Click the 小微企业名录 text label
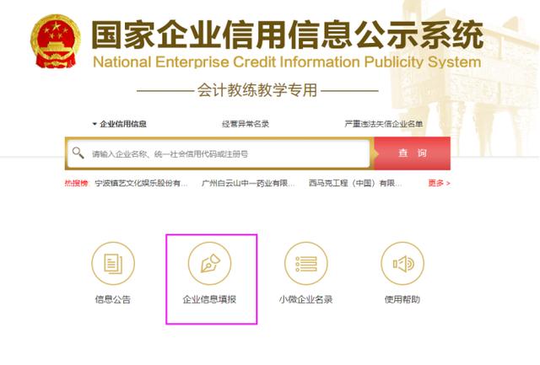This screenshot has height=365, width=540. [x=305, y=299]
